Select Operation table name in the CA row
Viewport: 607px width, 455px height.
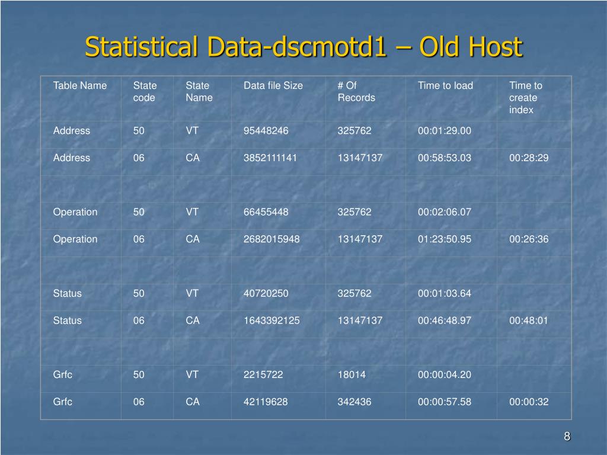[x=75, y=239]
